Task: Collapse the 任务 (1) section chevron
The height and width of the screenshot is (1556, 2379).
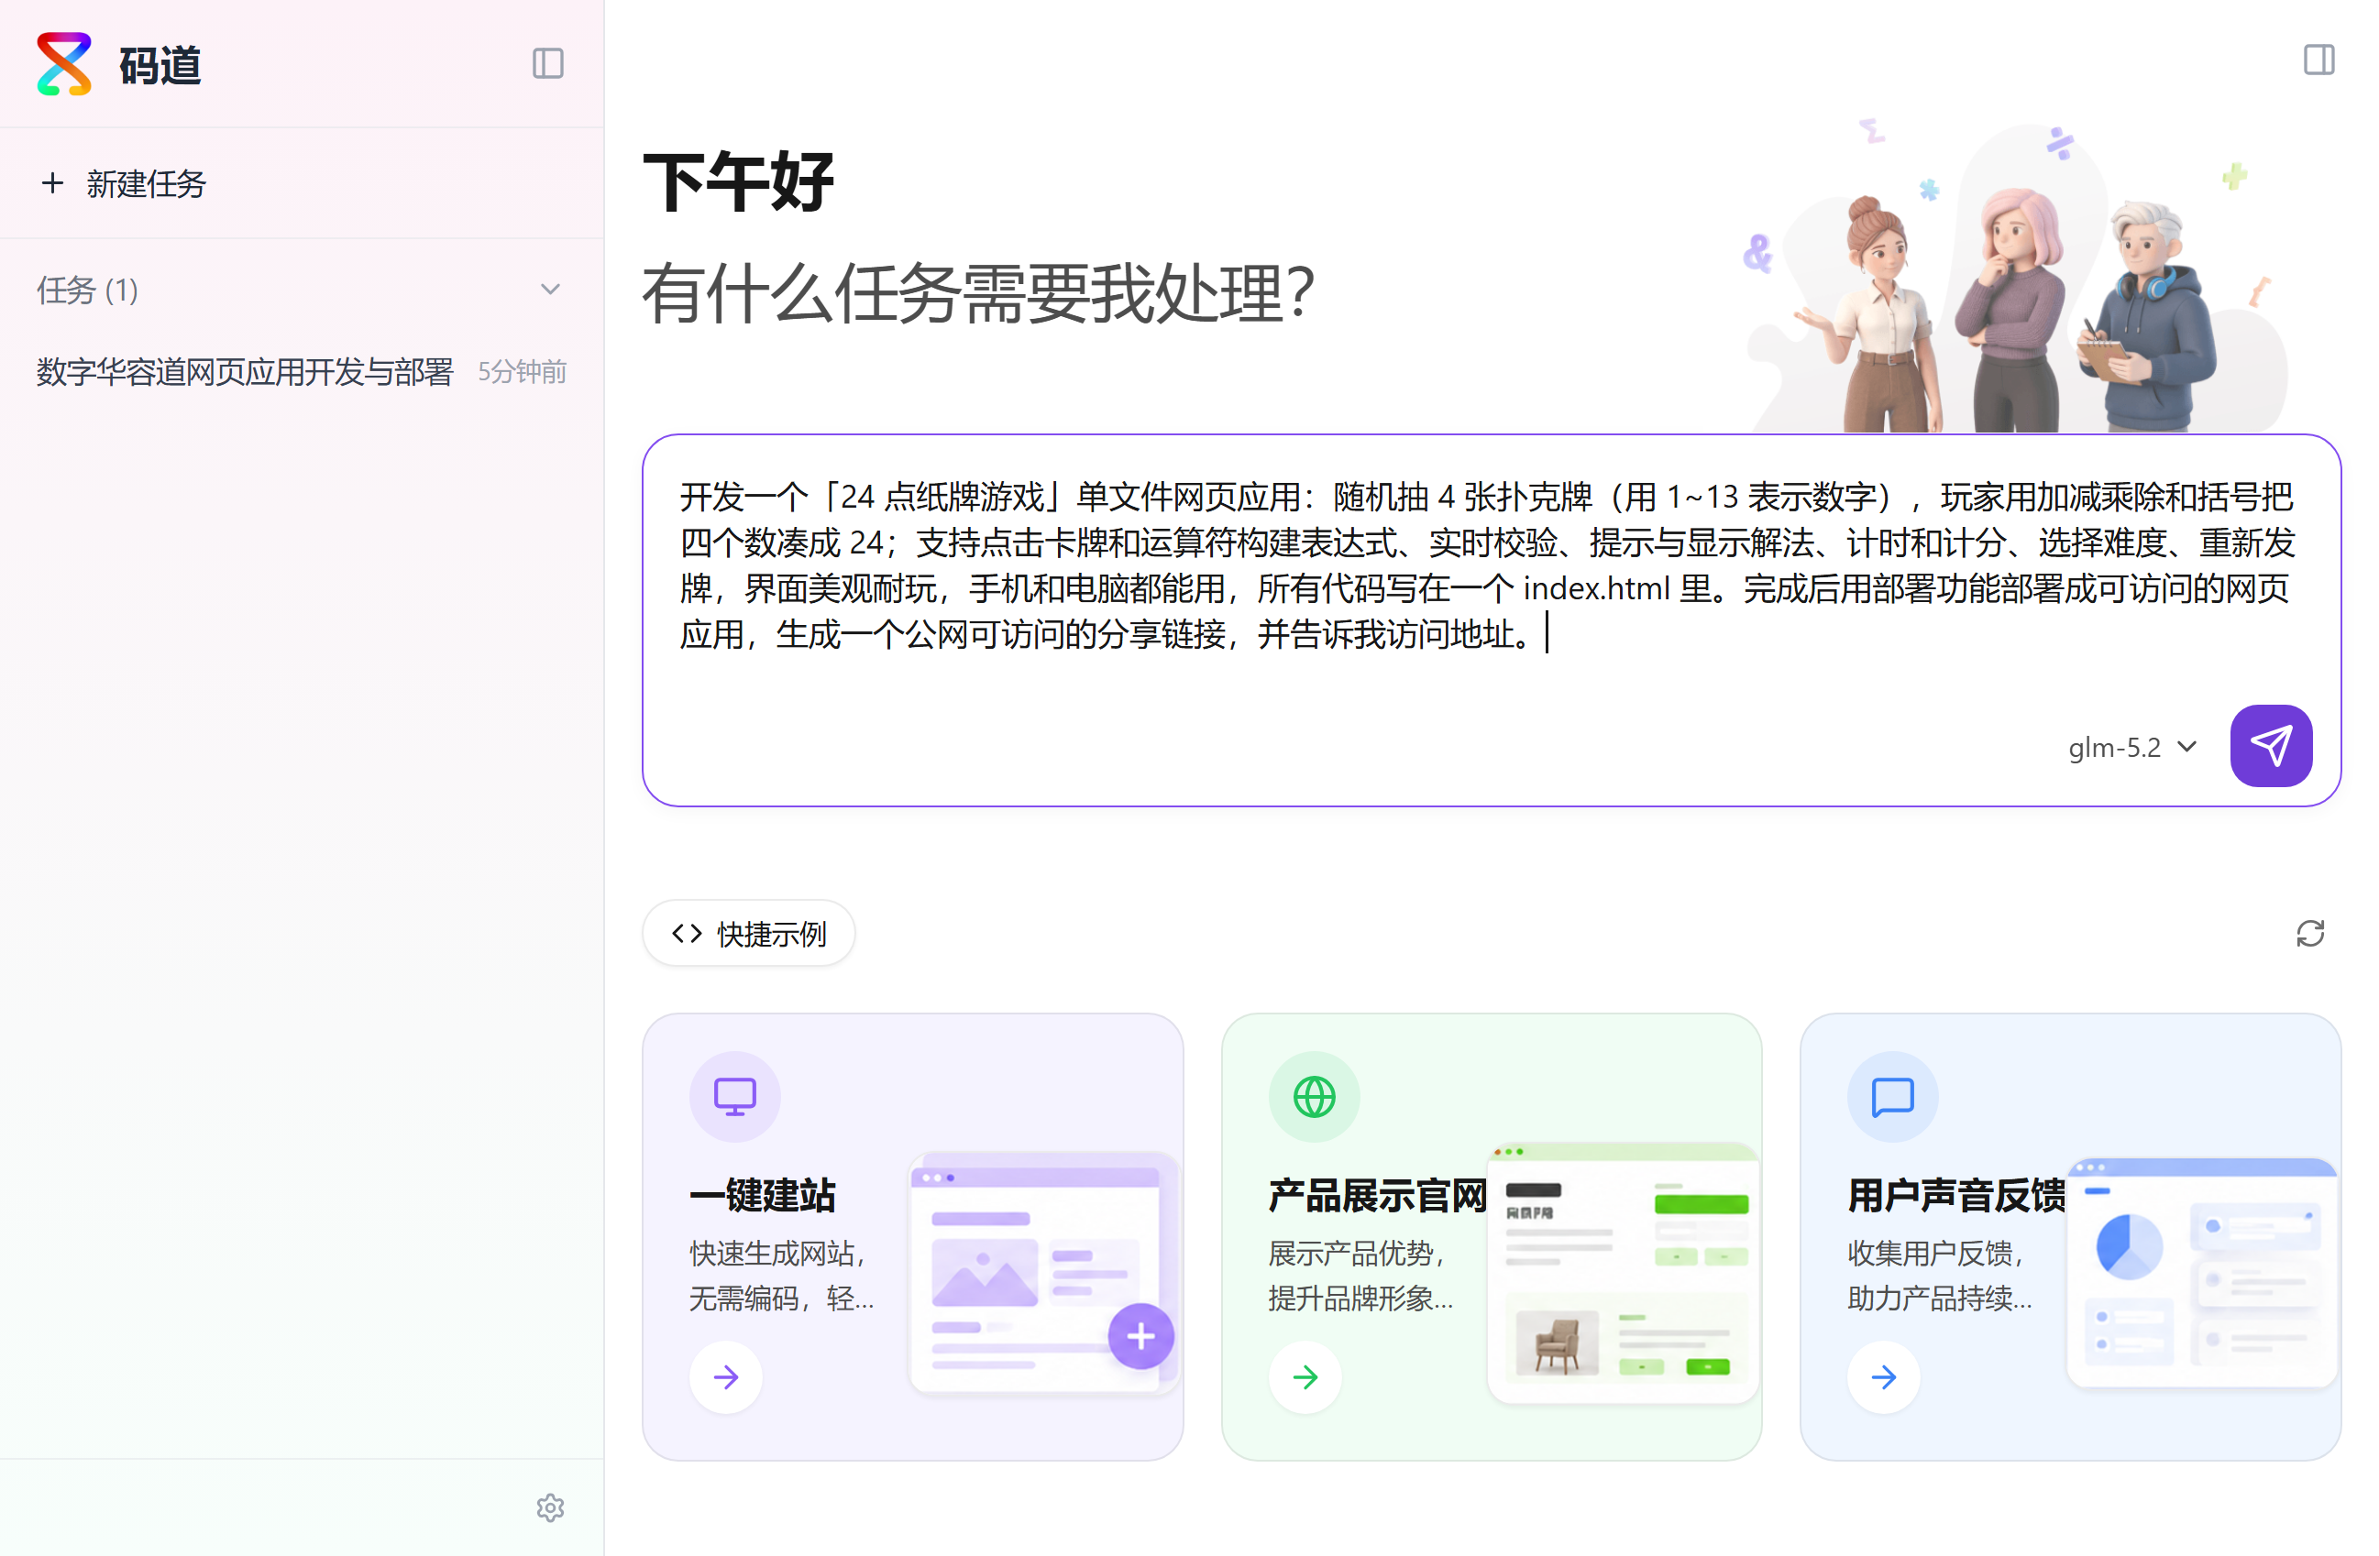Action: [x=550, y=290]
